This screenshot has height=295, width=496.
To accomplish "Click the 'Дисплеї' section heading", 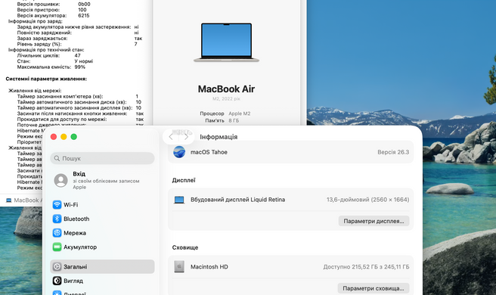I will tap(184, 180).
